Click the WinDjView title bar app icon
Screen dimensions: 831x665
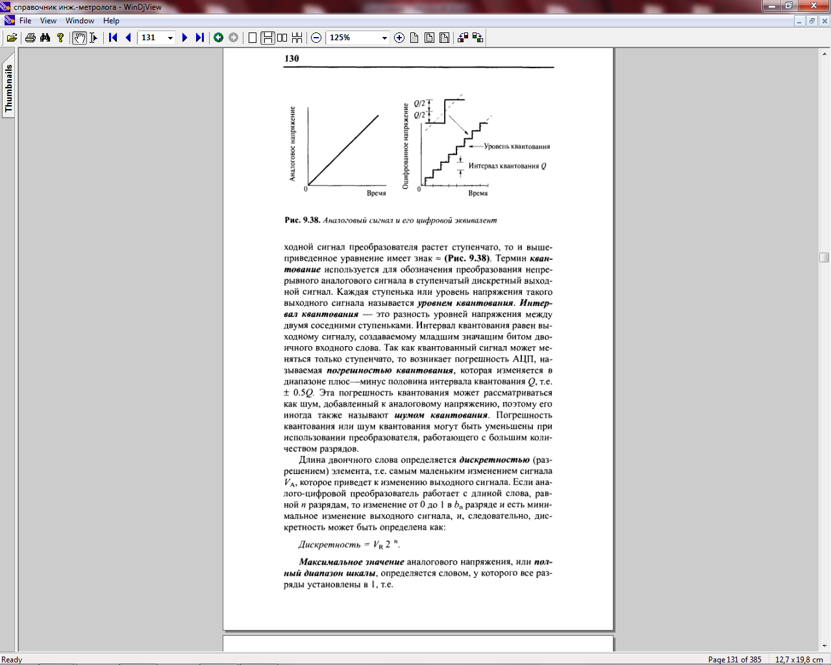click(x=6, y=6)
